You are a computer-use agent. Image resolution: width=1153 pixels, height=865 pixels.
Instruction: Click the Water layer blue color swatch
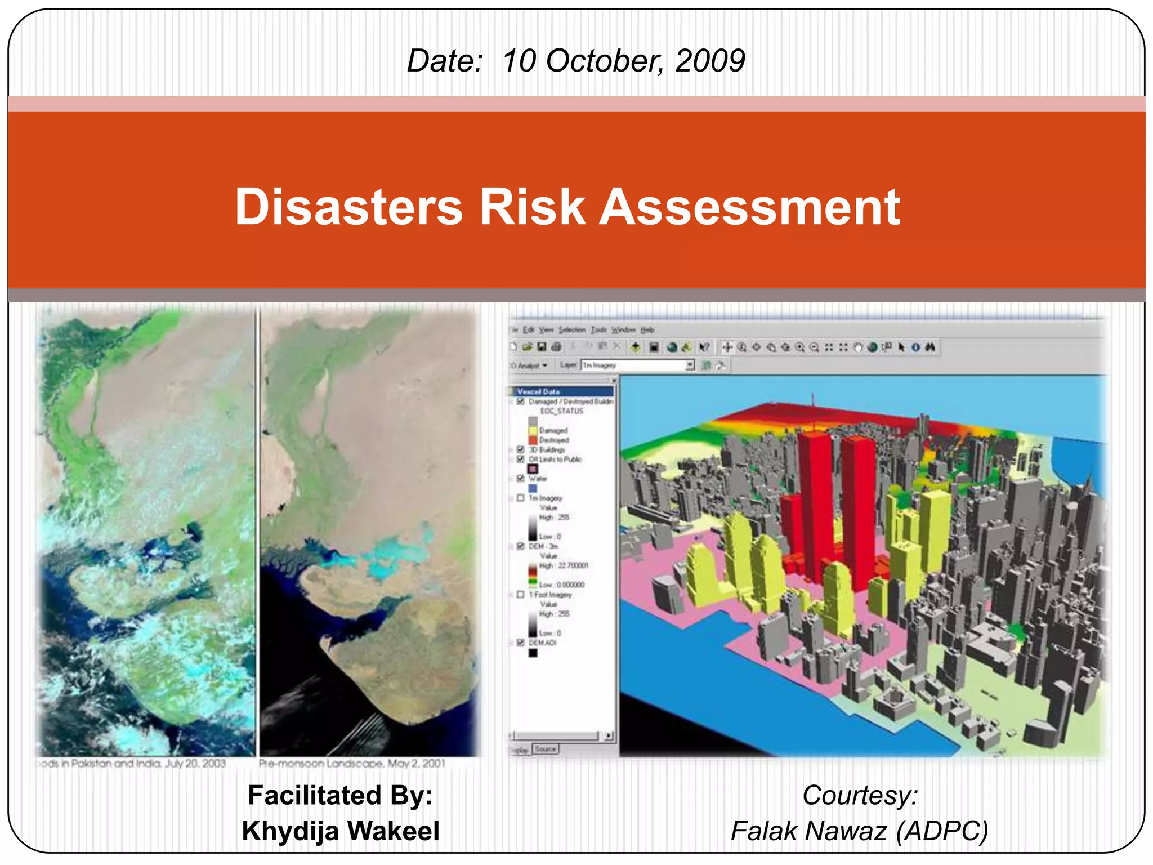[533, 488]
